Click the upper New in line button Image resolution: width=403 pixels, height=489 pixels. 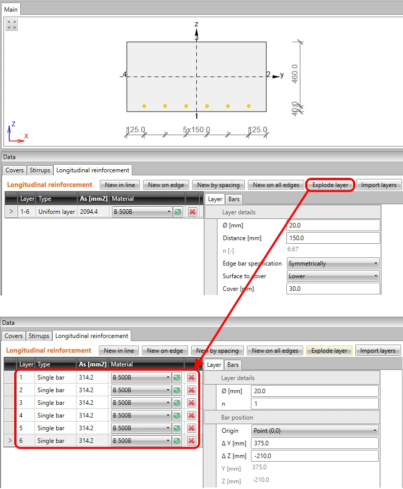120,185
